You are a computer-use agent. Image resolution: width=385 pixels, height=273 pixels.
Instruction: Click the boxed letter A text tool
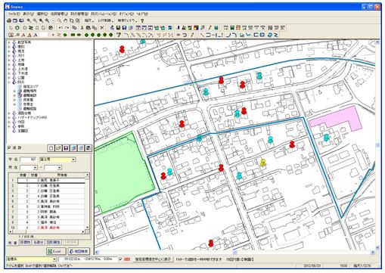pyautogui.click(x=11, y=35)
